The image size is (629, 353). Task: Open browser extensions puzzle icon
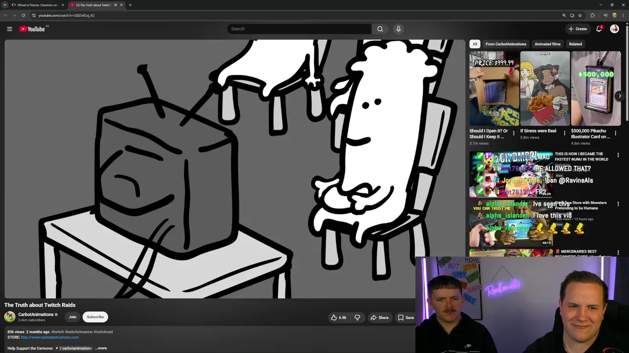(x=592, y=15)
